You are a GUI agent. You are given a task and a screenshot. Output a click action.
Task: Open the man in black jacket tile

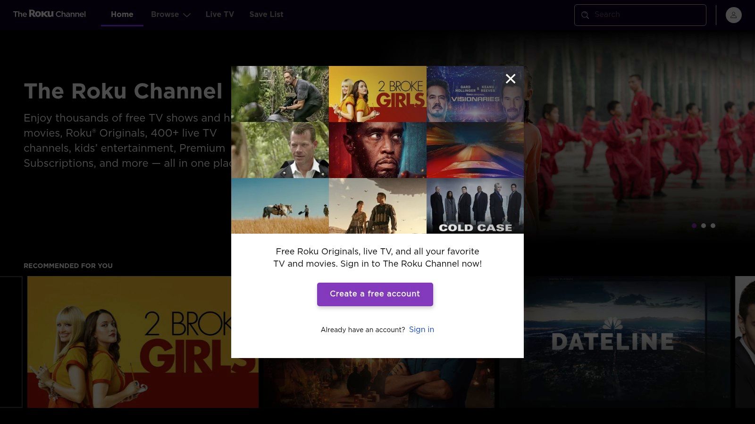click(280, 150)
